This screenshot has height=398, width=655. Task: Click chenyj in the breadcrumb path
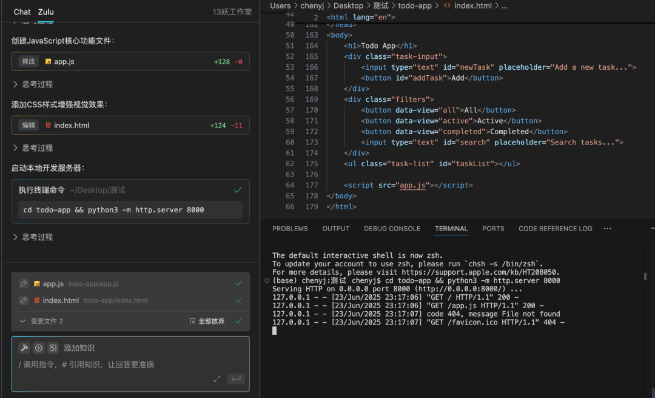pyautogui.click(x=312, y=6)
